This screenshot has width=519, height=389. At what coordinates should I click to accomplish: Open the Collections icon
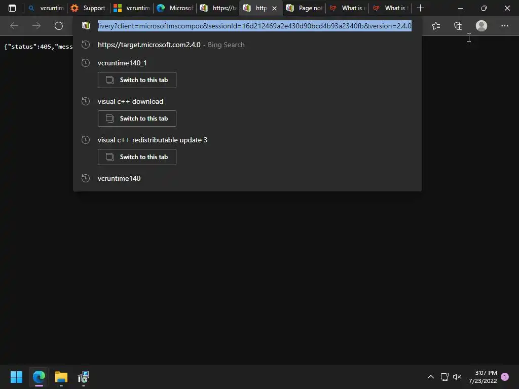(x=458, y=26)
